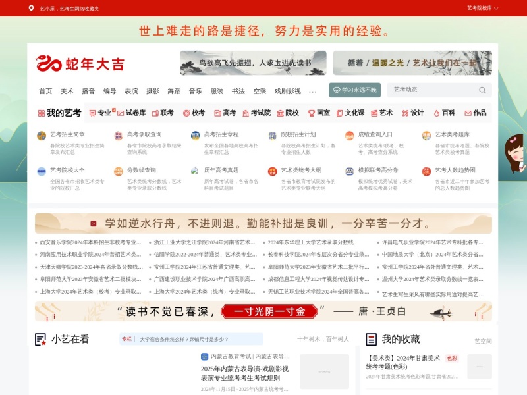Select the 画室 tab
527x395 pixels.
click(x=319, y=113)
